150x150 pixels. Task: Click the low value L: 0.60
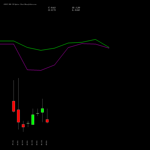click(x=76, y=10)
